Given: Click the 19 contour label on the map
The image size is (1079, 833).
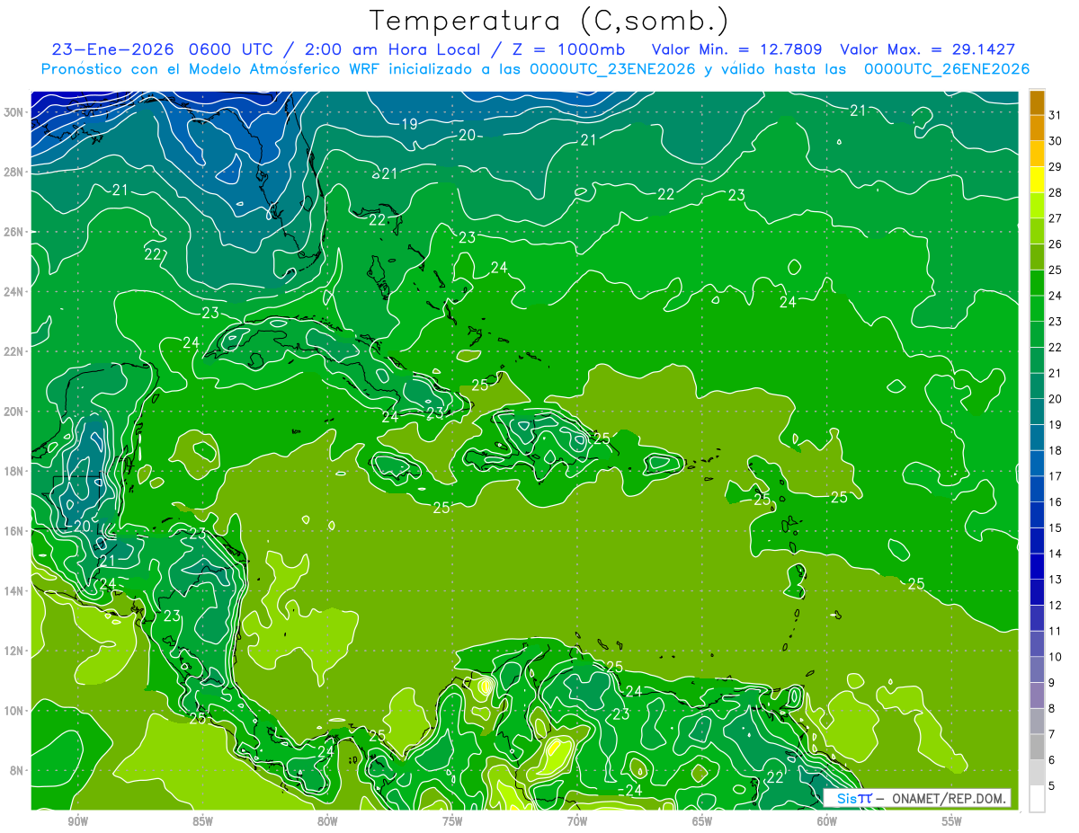Looking at the screenshot, I should (x=409, y=124).
